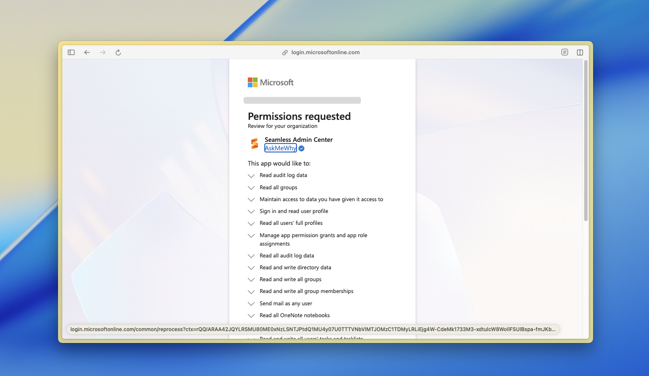Image resolution: width=649 pixels, height=376 pixels.
Task: Click the Seamless Admin Center app icon
Action: coord(254,144)
